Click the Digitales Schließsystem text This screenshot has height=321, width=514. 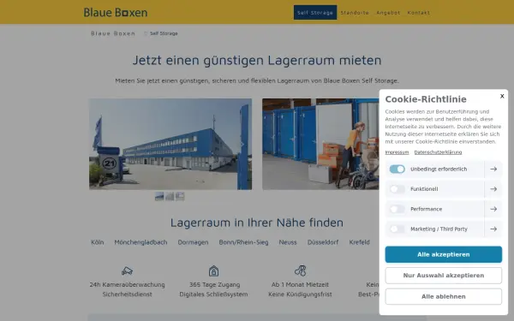213,294
